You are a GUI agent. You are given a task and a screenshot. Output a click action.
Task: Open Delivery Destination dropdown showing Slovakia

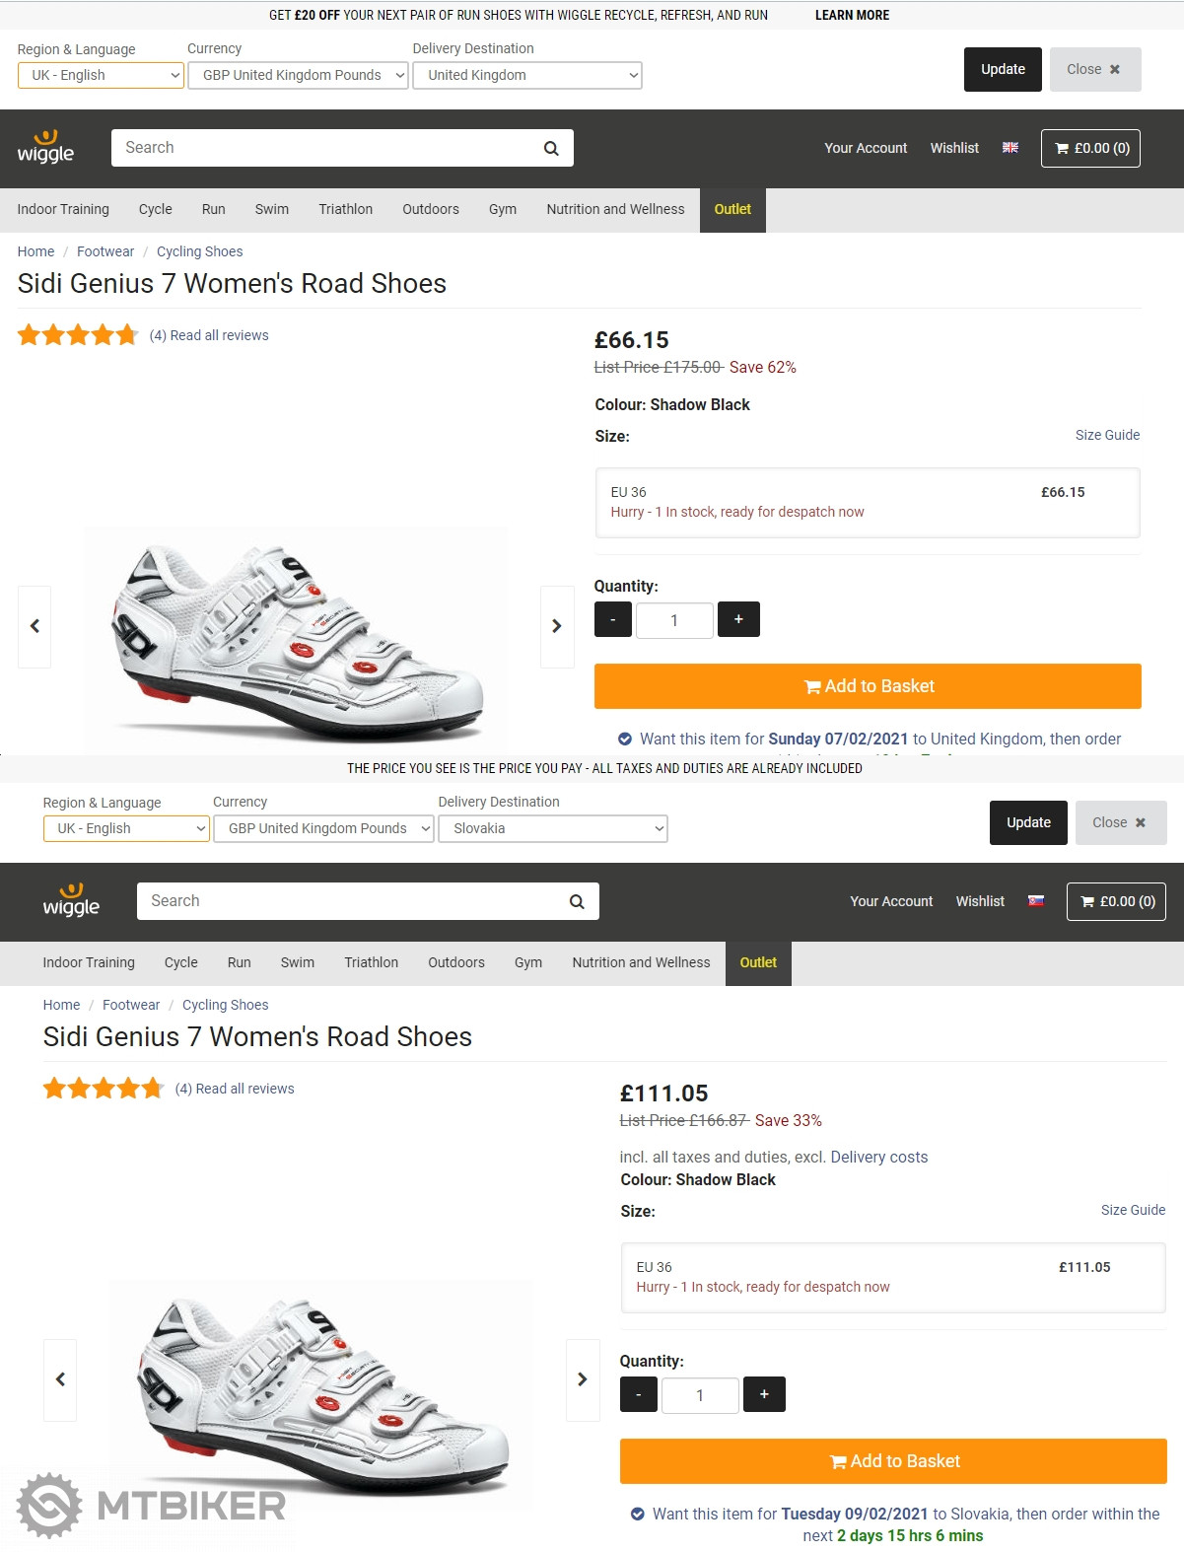[553, 828]
